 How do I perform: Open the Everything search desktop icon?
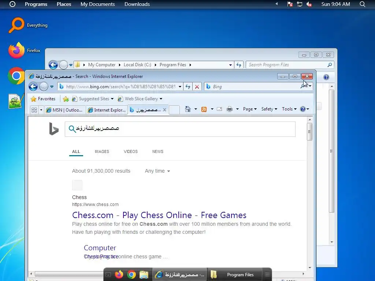[x=16, y=25]
